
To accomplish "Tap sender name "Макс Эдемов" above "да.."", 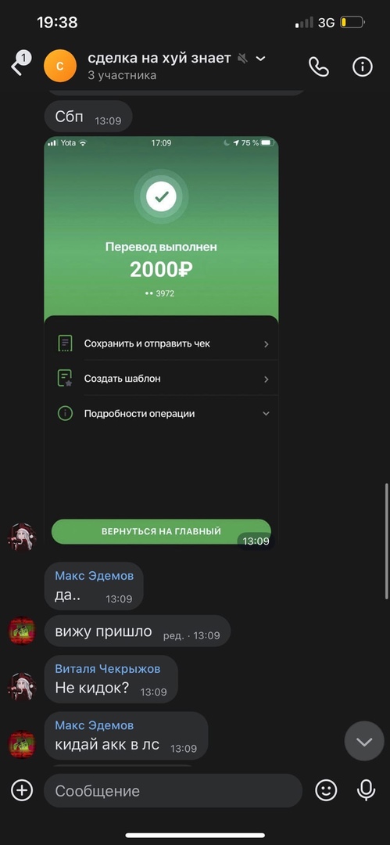I will [x=95, y=576].
